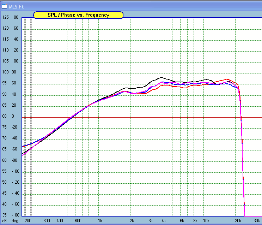262x225 pixels.
Task: Click the '55' dB axis label
Action: [x=4, y=171]
